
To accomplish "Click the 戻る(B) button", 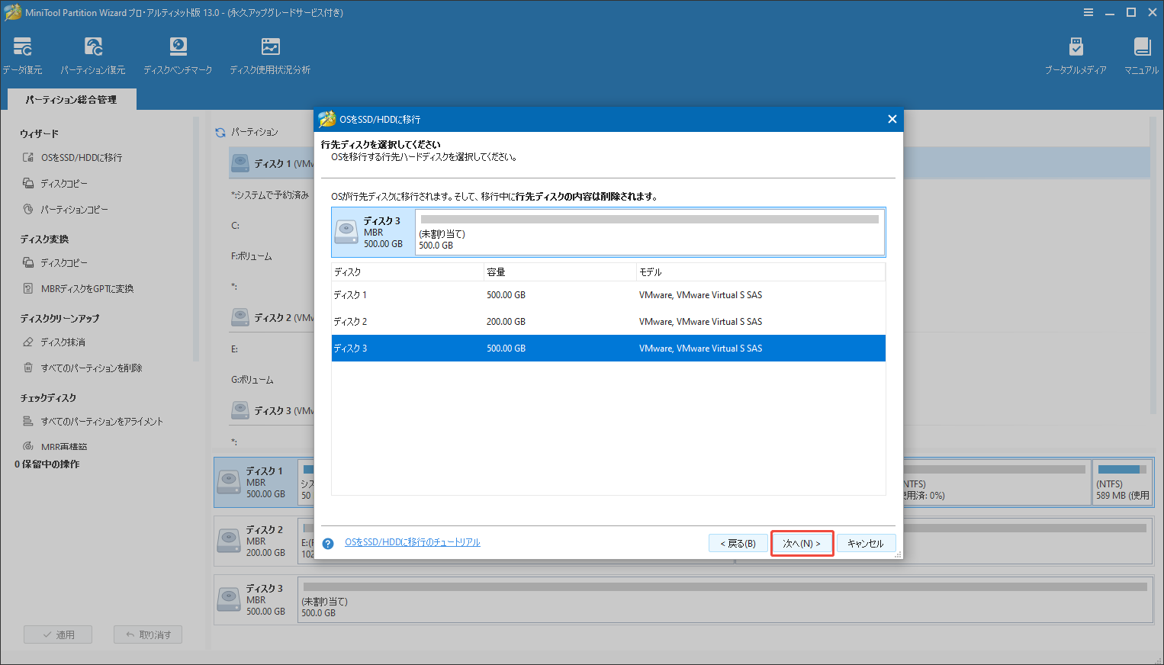I will pyautogui.click(x=738, y=543).
